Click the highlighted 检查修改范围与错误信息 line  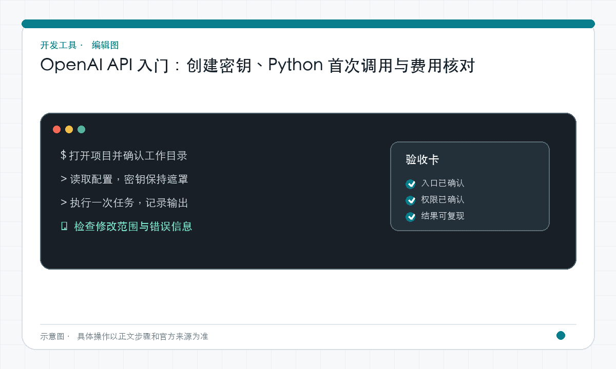133,226
